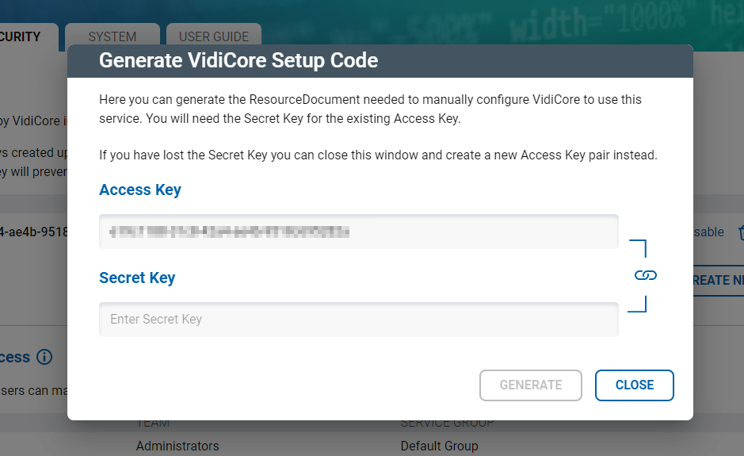Click the cut-off CREATE NEW button
The height and width of the screenshot is (456, 744).
point(718,280)
